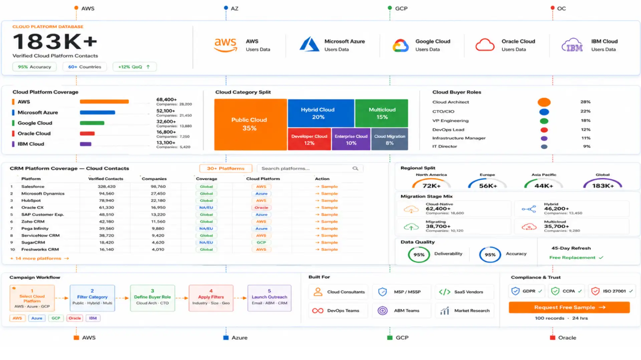The image size is (641, 360).
Task: Click the Google Cloud logo icon
Action: (400, 45)
